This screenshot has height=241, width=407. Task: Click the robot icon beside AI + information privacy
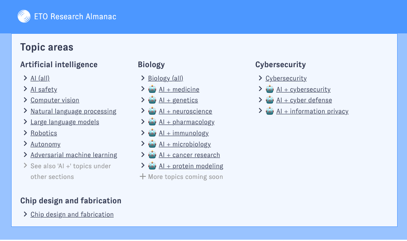point(270,111)
